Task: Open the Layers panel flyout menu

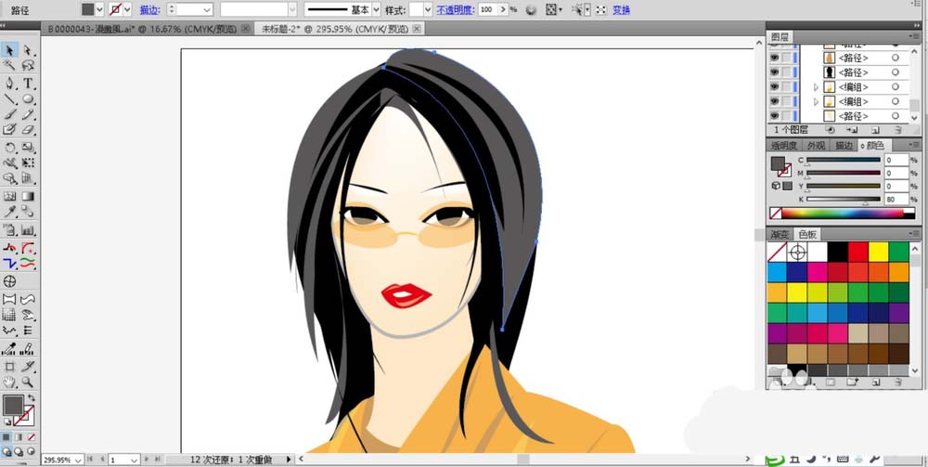Action: [913, 37]
